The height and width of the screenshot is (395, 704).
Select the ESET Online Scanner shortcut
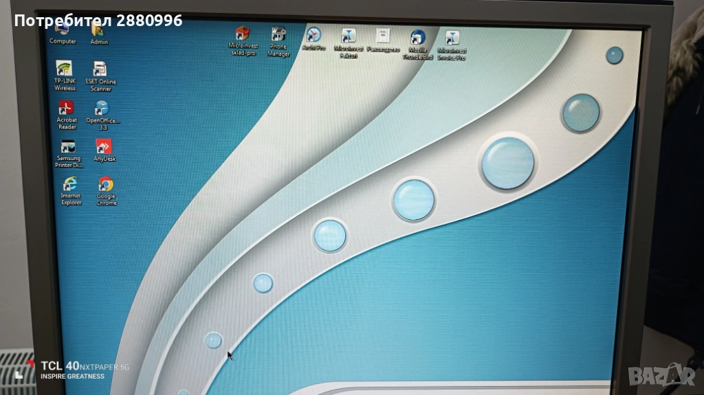(101, 70)
